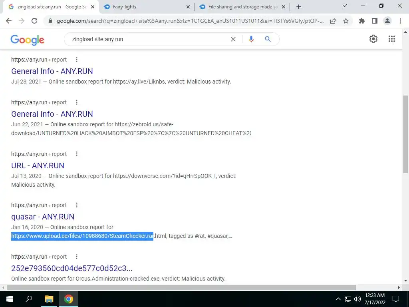Close the Google Search tab
Viewport: 409px width, 307px height.
click(93, 7)
